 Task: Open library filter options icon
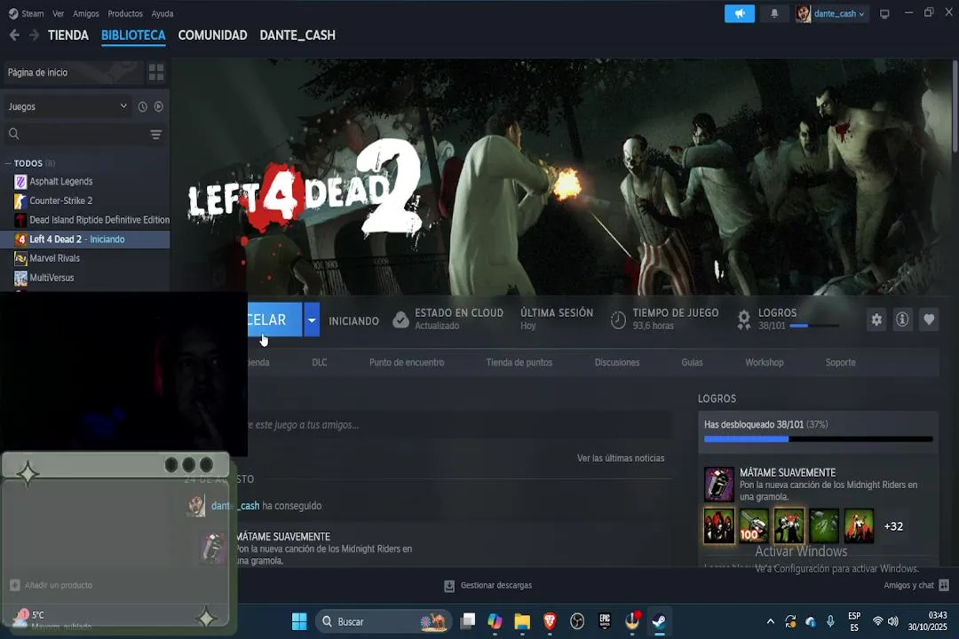pyautogui.click(x=156, y=135)
